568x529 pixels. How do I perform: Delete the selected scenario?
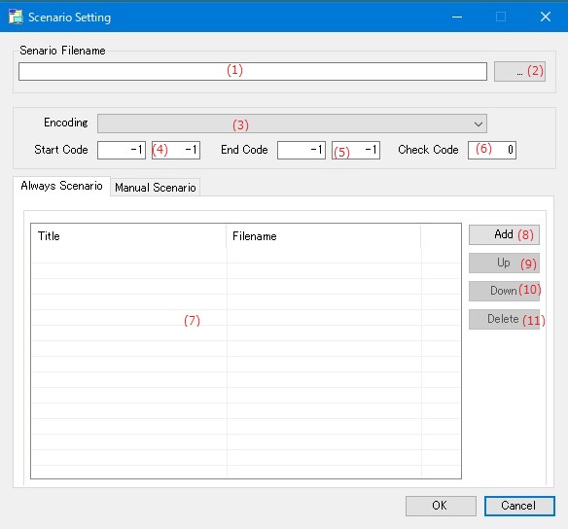504,319
